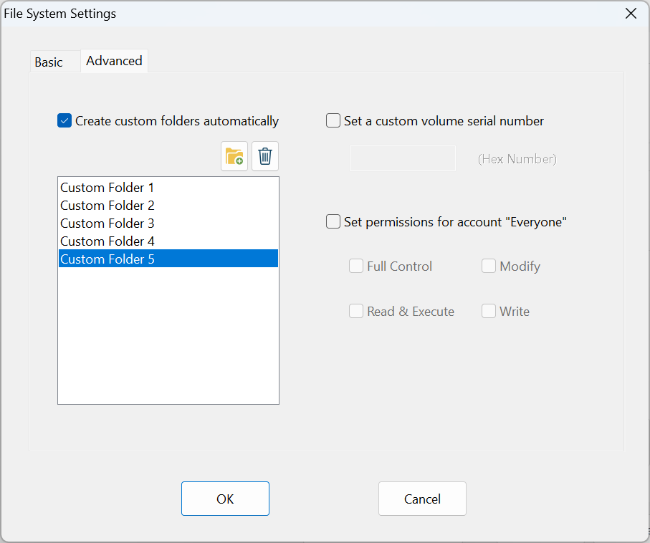Select the Advanced tab
The height and width of the screenshot is (543, 650).
click(x=115, y=61)
